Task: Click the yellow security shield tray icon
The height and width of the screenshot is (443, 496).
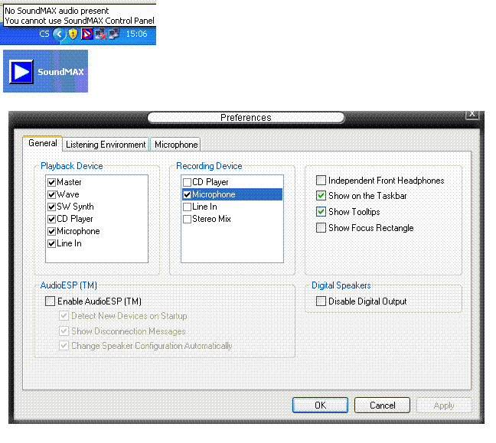Action: (x=73, y=34)
